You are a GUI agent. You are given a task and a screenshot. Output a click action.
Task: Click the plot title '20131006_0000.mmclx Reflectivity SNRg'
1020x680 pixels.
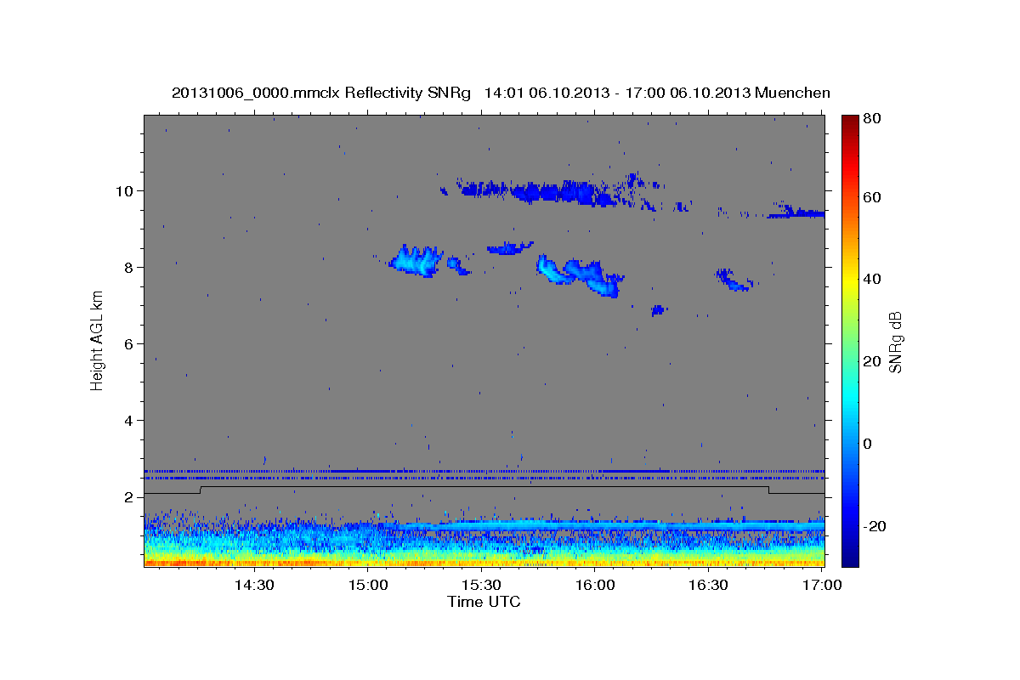coord(320,93)
